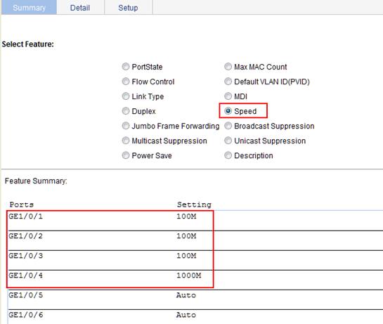
Task: Select the Power Save option
Action: tap(126, 155)
